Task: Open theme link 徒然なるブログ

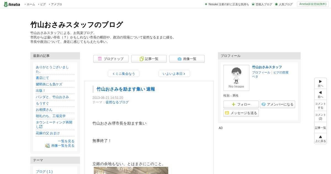Action: coord(117,102)
